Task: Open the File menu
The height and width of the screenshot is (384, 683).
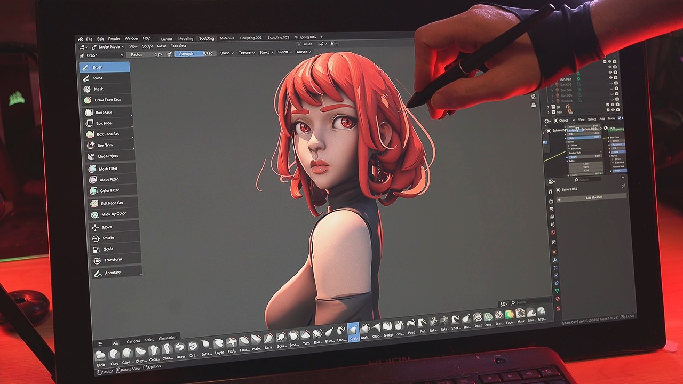Action: [x=89, y=39]
